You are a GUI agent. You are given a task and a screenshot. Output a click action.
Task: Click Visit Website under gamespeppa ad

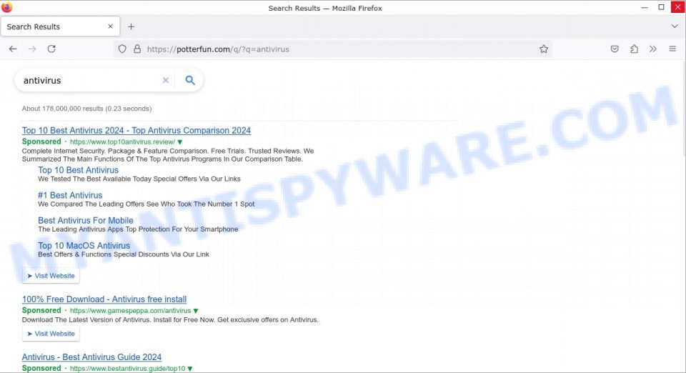coord(51,334)
